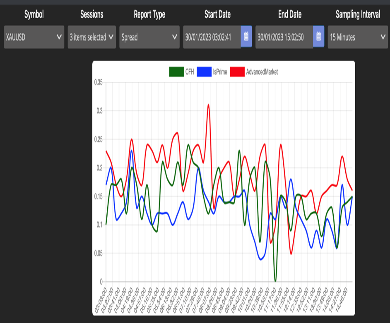
Task: Toggle AdvancedMarket series via red legend swatch
Action: tap(236, 72)
